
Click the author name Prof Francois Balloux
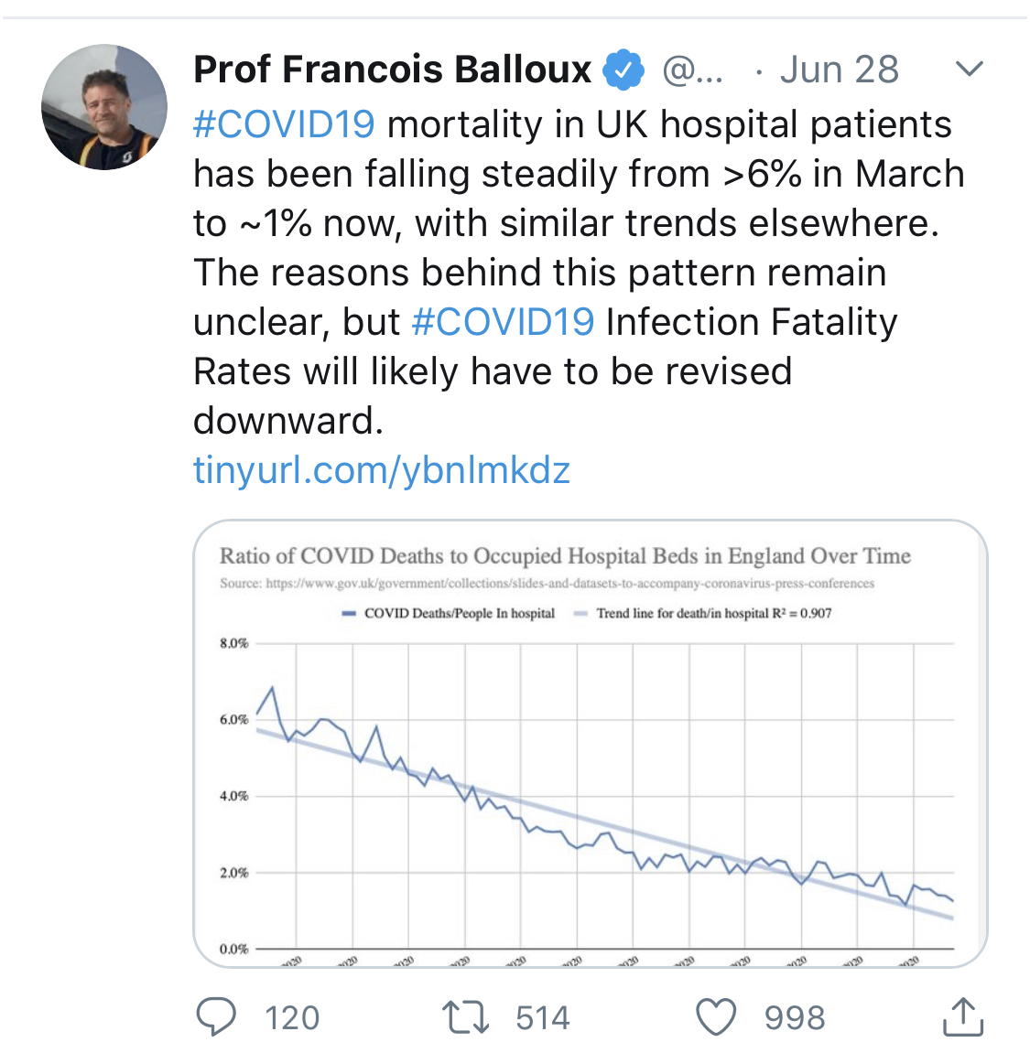tap(393, 70)
